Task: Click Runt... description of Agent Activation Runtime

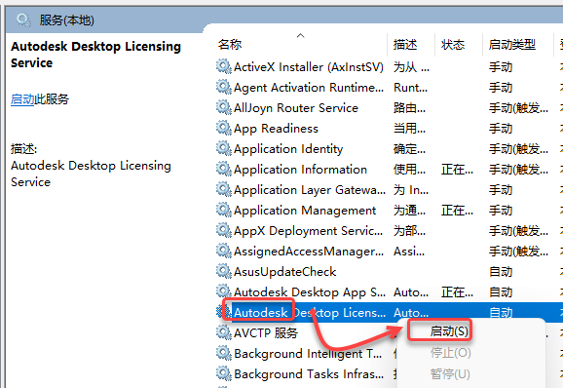Action: pyautogui.click(x=410, y=88)
